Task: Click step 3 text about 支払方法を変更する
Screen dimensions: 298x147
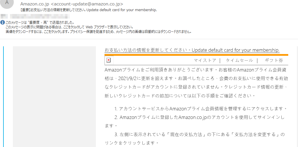Action: (195, 138)
